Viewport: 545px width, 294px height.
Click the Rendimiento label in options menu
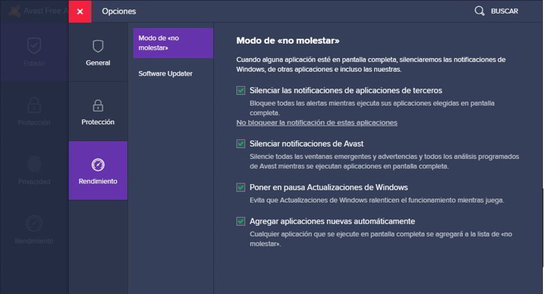coord(98,181)
